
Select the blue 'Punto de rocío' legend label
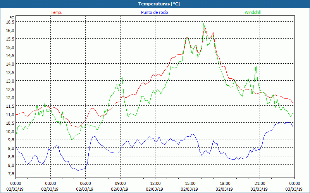(154, 12)
